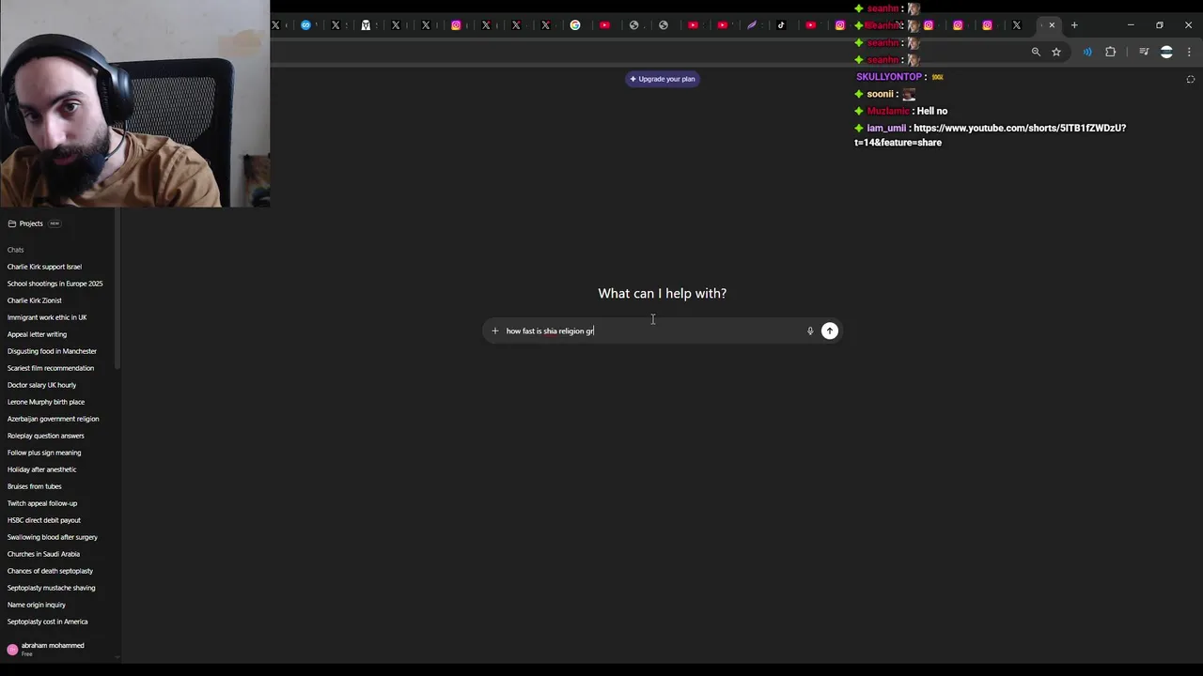Screen dimensions: 1203x676
Task: Open chat 'Appeal letter writing'
Action: (x=37, y=334)
